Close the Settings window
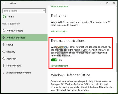Screen dimensions: 118x94 coord(114,3)
